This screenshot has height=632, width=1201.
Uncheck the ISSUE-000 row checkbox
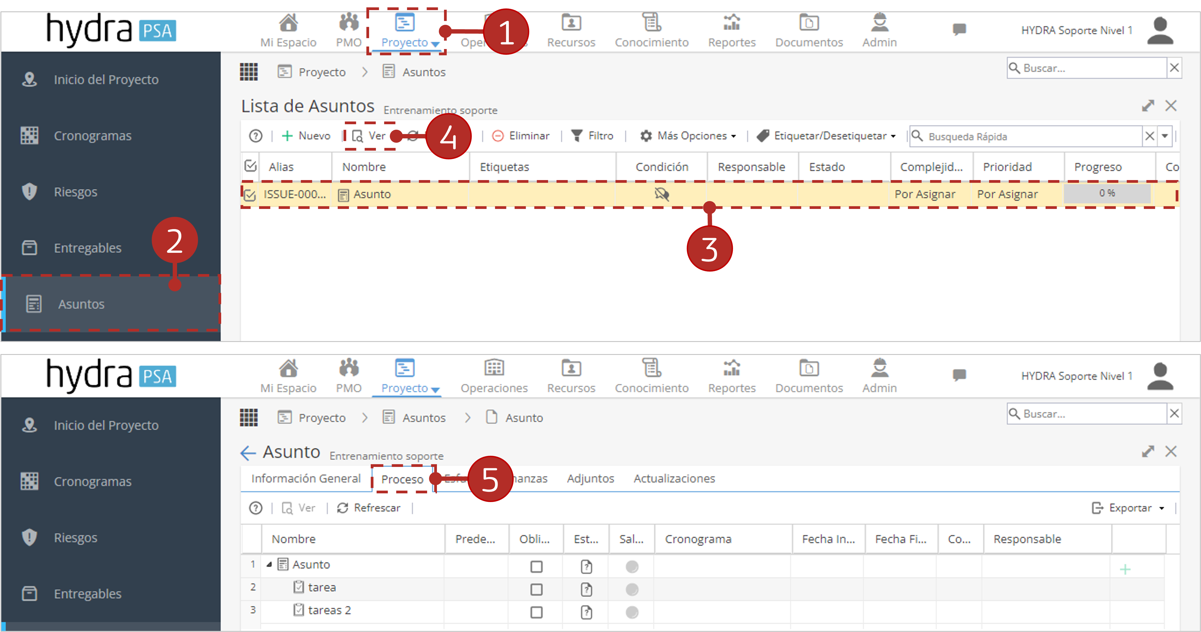[x=250, y=195]
